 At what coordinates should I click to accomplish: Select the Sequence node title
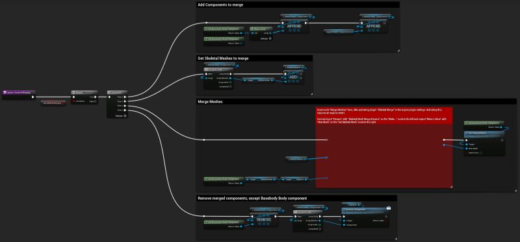tap(117, 92)
